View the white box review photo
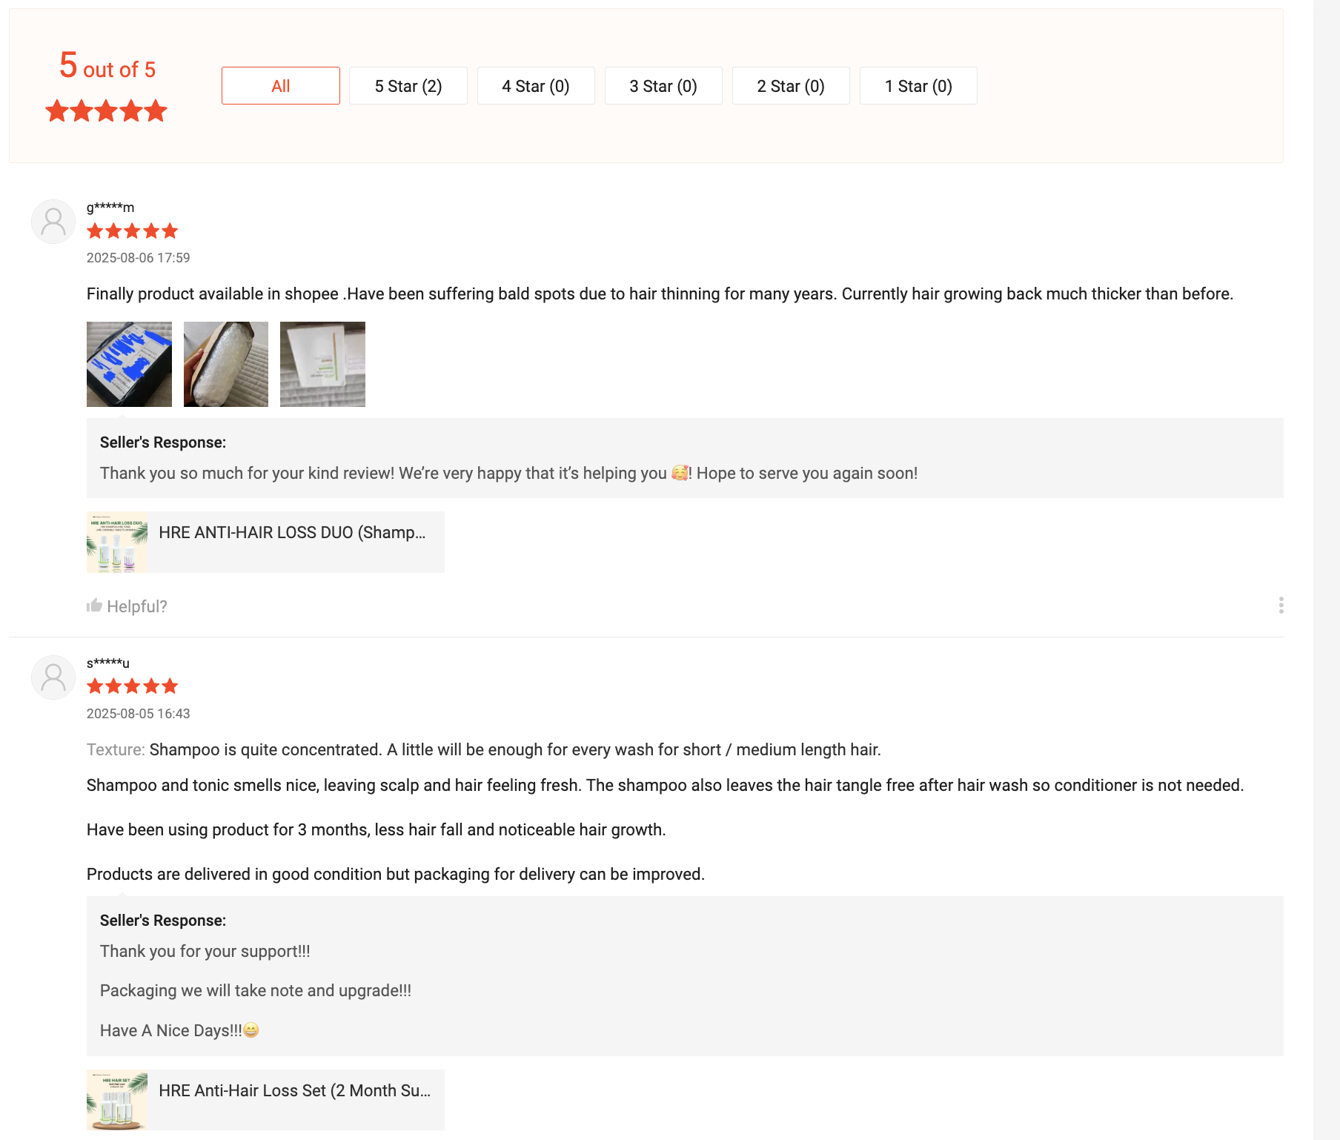 coord(322,364)
